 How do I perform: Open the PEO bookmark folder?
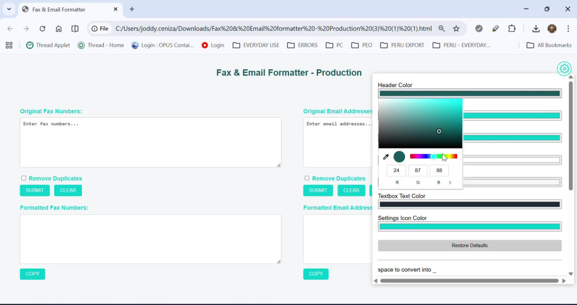click(362, 45)
